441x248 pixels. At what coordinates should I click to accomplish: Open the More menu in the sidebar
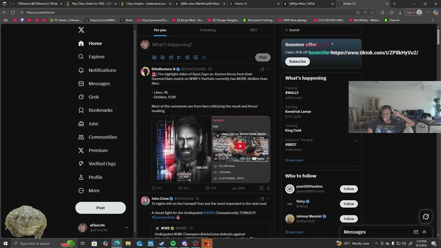tap(89, 191)
